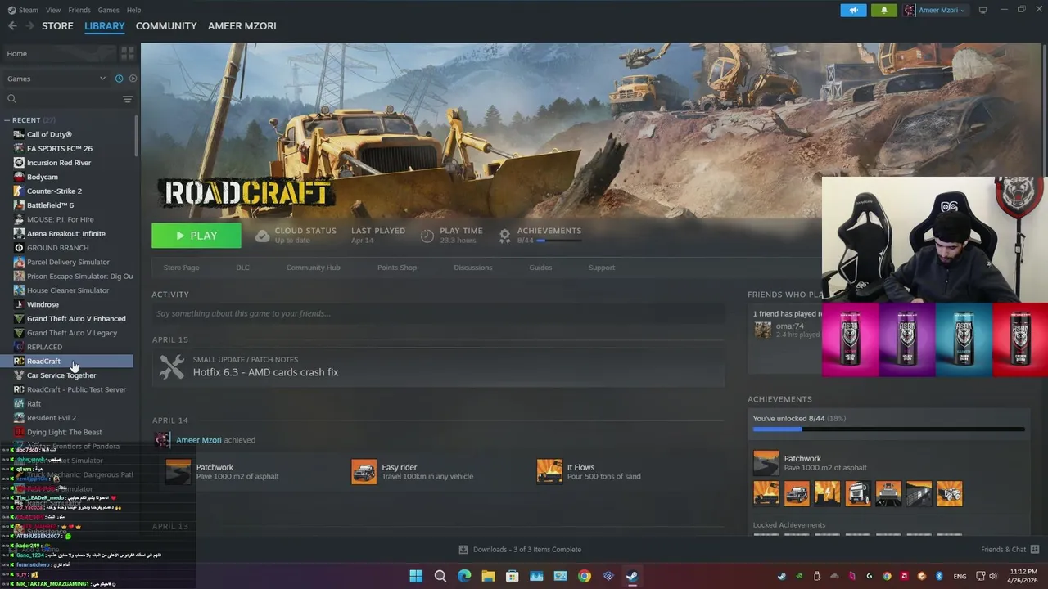Click the library search field

[61, 99]
